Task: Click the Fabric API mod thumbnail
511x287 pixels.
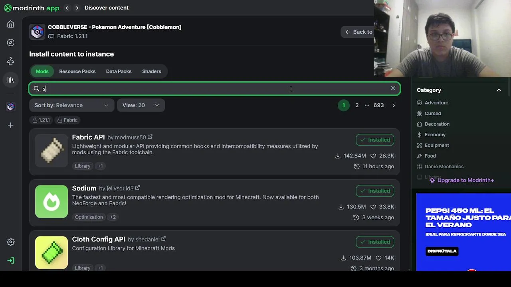Action: pos(51,151)
